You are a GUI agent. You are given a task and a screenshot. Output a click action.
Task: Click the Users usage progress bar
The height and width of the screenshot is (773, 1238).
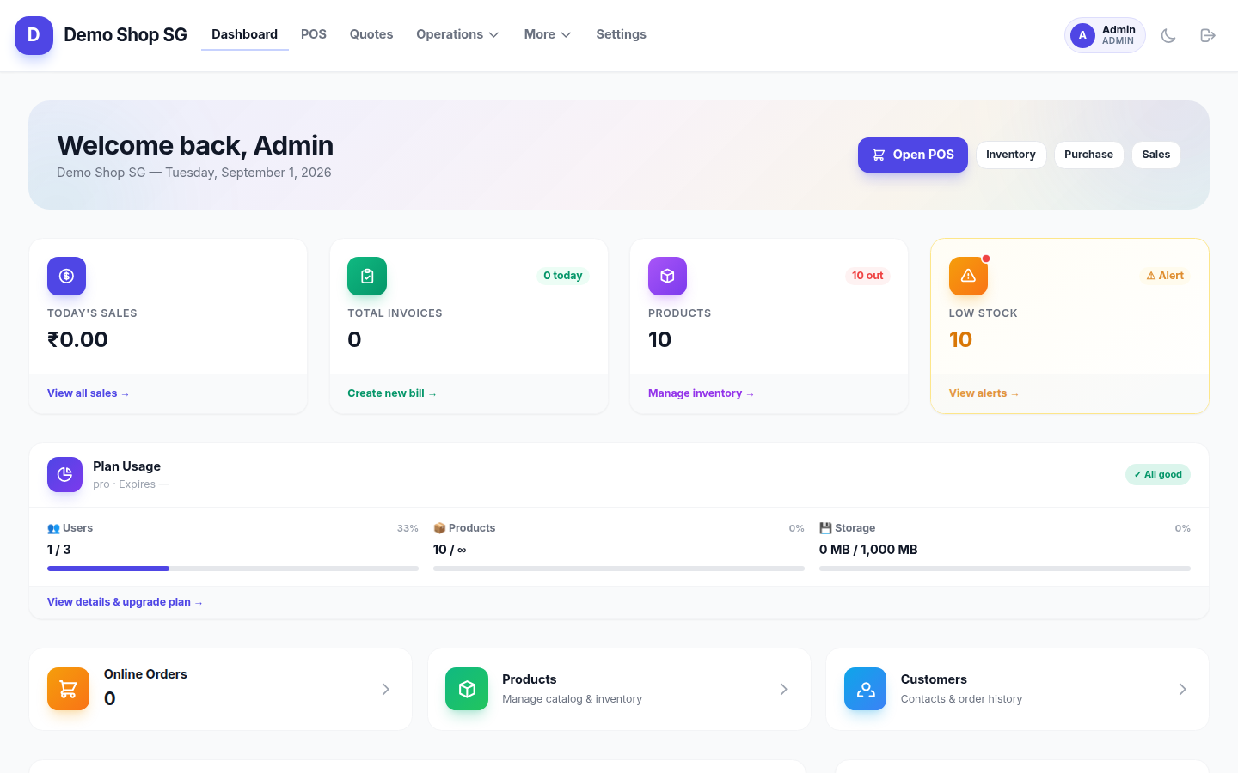click(x=233, y=569)
